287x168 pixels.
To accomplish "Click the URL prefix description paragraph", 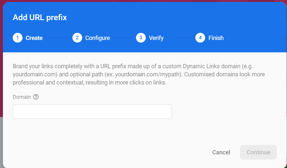I will [x=139, y=75].
